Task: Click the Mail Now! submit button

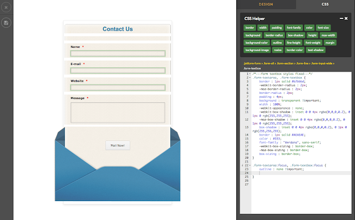Action: point(118,146)
